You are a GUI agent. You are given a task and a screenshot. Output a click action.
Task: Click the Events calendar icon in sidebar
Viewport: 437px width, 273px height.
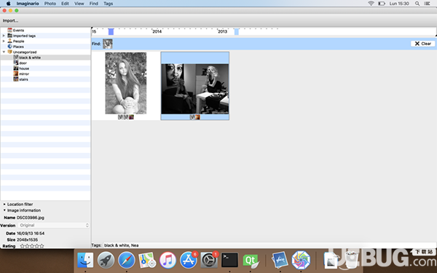pyautogui.click(x=9, y=30)
